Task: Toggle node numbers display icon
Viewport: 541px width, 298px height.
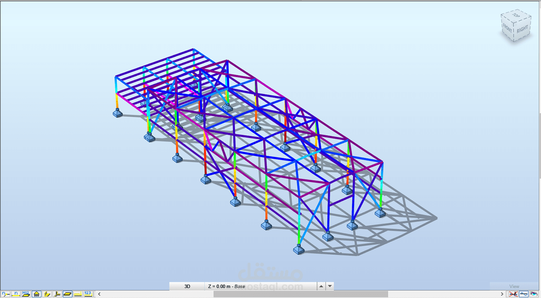Action: pos(5,294)
